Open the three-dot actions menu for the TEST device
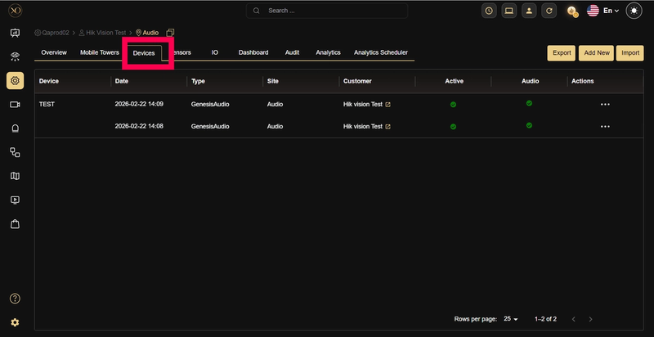 (605, 104)
